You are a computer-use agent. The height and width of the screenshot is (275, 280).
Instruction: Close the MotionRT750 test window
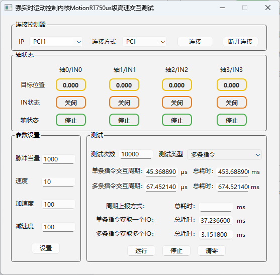268,8
